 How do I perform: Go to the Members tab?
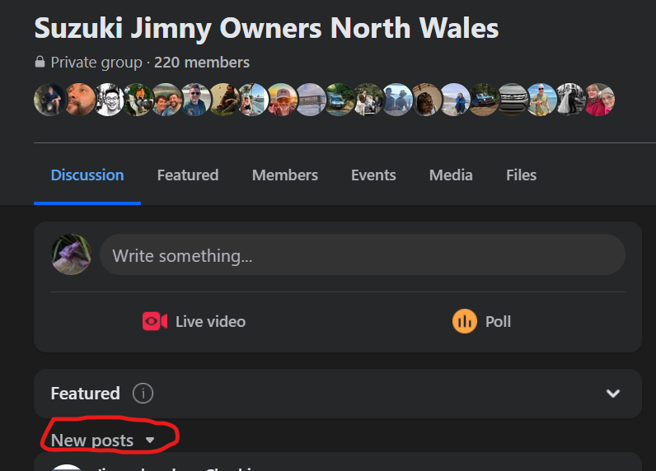(x=285, y=175)
